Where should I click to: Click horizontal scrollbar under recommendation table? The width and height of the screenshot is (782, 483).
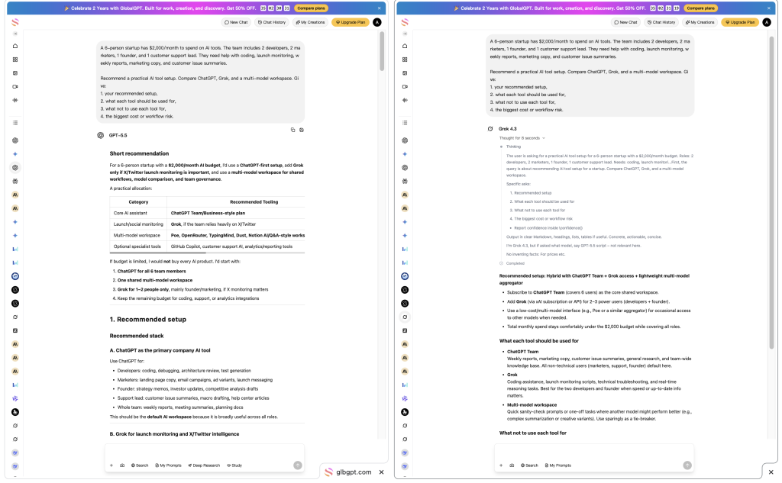tap(157, 253)
